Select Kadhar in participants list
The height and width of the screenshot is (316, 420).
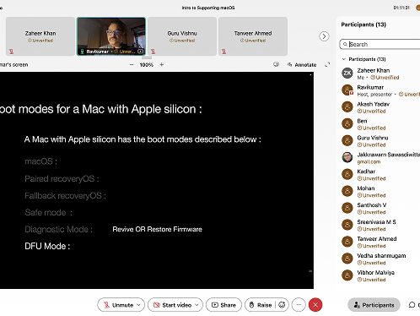[380, 175]
